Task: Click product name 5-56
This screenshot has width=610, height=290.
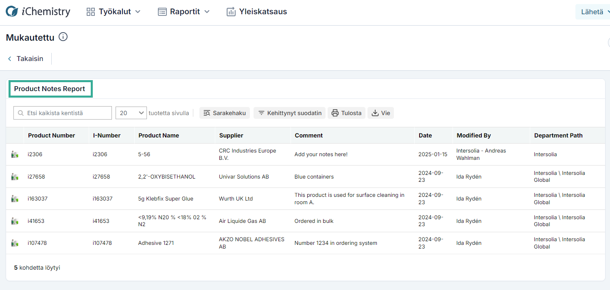Action: pyautogui.click(x=144, y=155)
